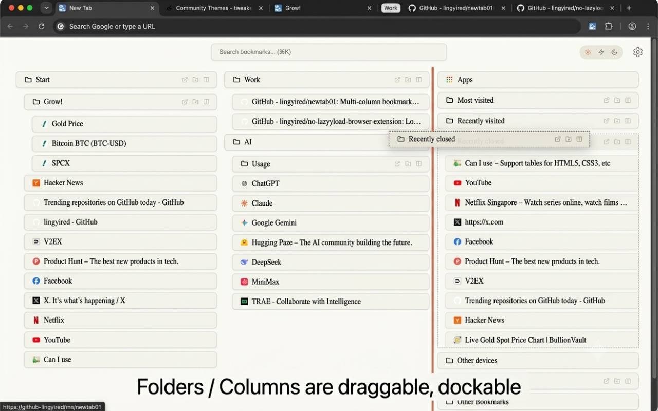Switch to the GitHub lingyired/no-lazyload tab

(565, 8)
